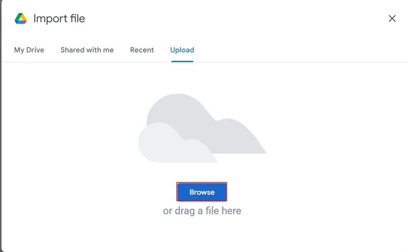Click the word 'Browse' on the button
The image size is (408, 252).
202,192
